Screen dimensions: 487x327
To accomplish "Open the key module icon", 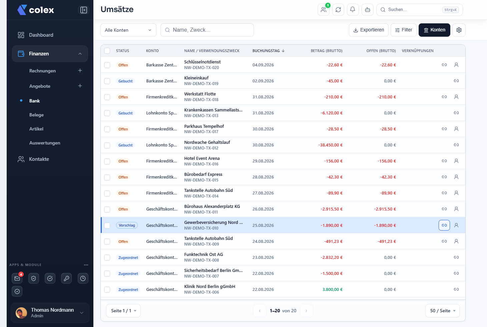I will (66, 278).
